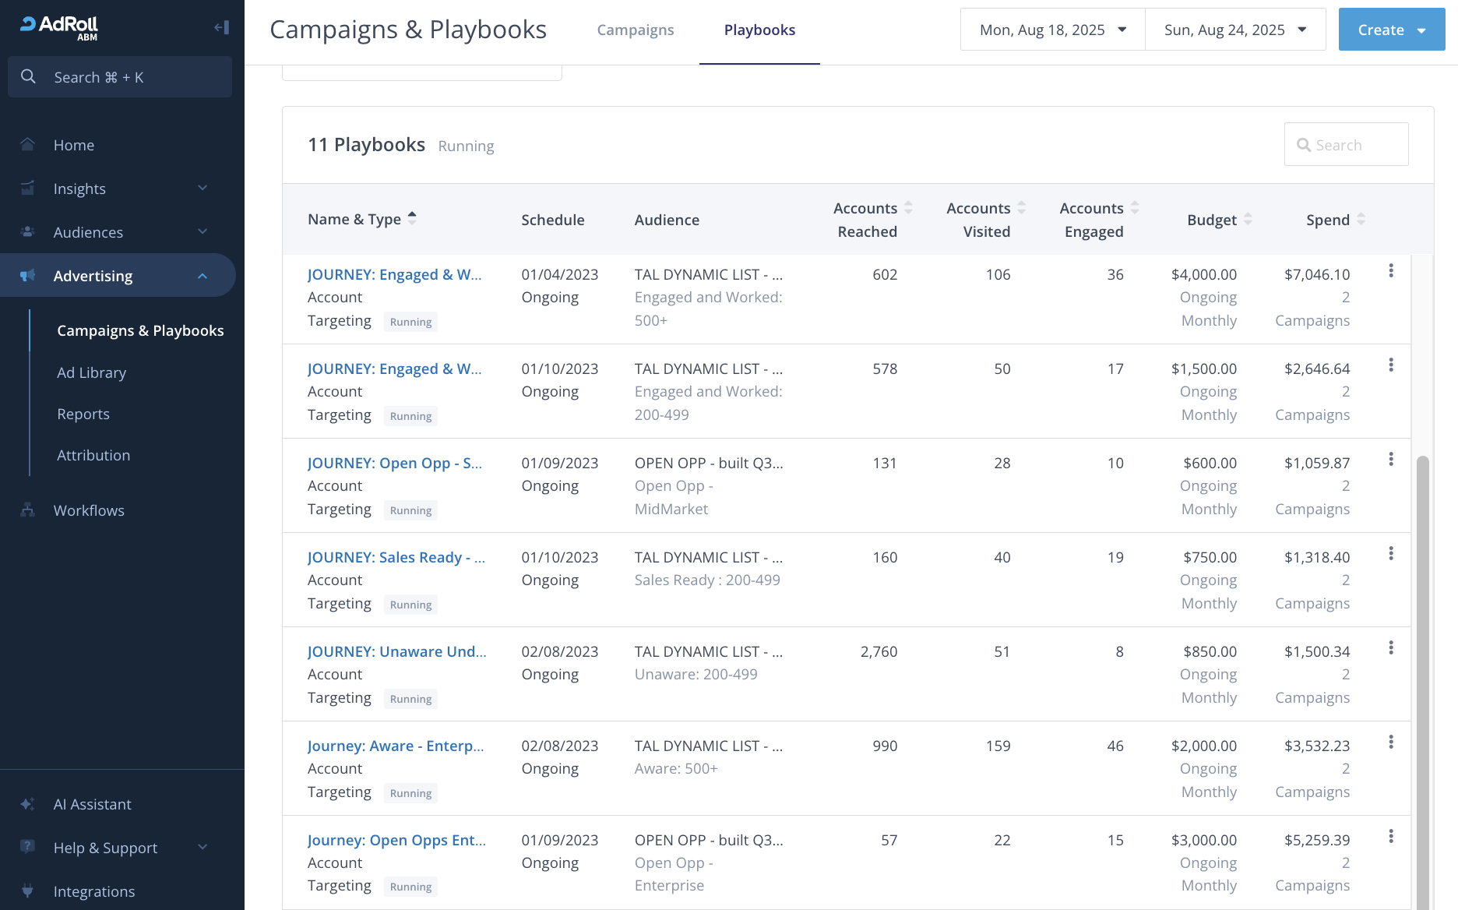
Task: Open the JOURNEY: Sales Ready playbook link
Action: (396, 557)
